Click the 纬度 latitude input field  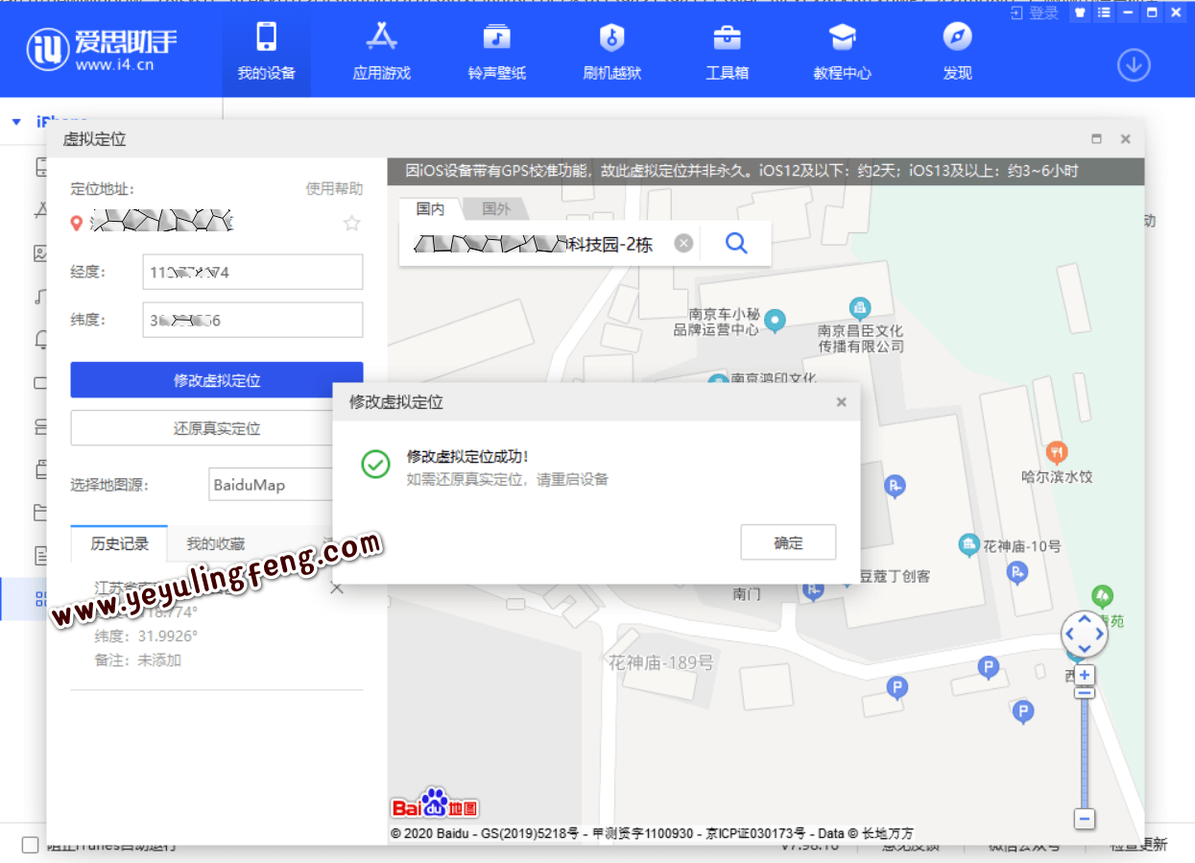[x=252, y=321]
